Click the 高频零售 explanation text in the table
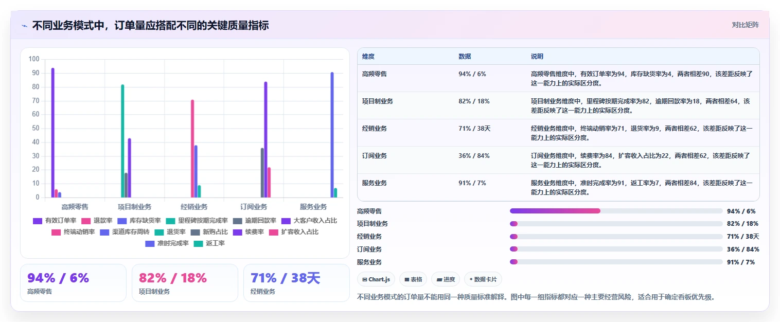 point(641,78)
